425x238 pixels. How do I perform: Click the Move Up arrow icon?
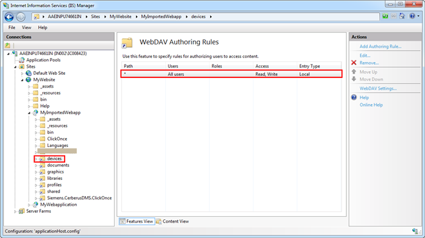click(353, 72)
